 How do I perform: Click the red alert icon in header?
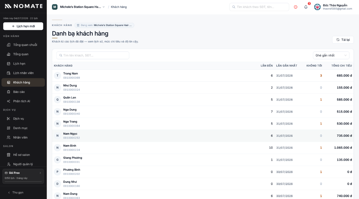click(296, 7)
